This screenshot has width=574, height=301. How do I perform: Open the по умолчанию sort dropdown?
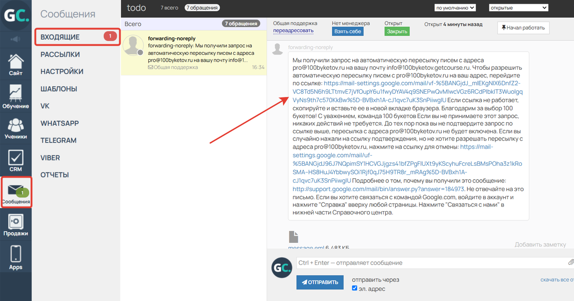pos(455,8)
